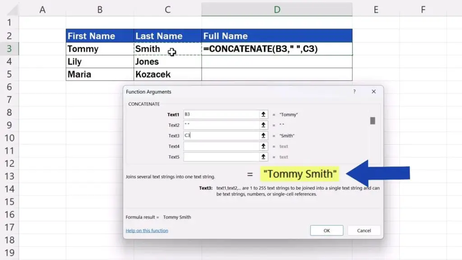Close the Function Arguments dialog with X

coord(374,92)
